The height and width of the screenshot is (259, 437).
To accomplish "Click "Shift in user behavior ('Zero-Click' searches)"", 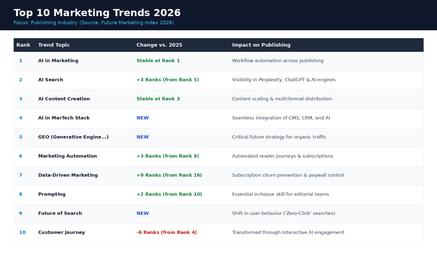I will click(x=284, y=213).
